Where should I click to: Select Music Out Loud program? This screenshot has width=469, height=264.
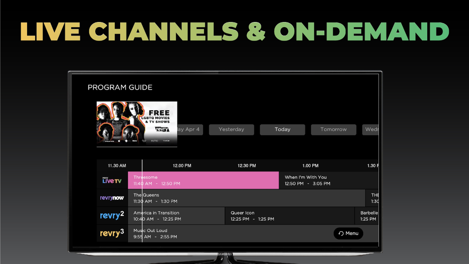(227, 233)
